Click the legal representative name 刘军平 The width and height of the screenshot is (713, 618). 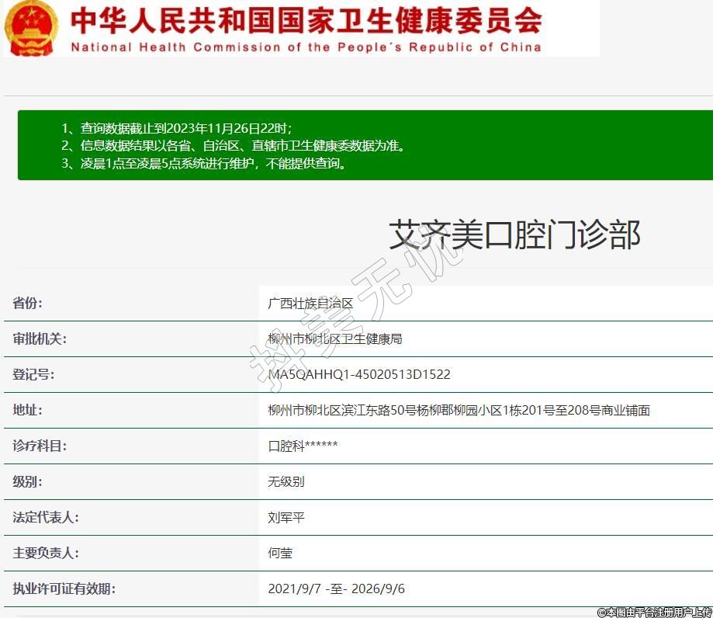[x=286, y=517]
